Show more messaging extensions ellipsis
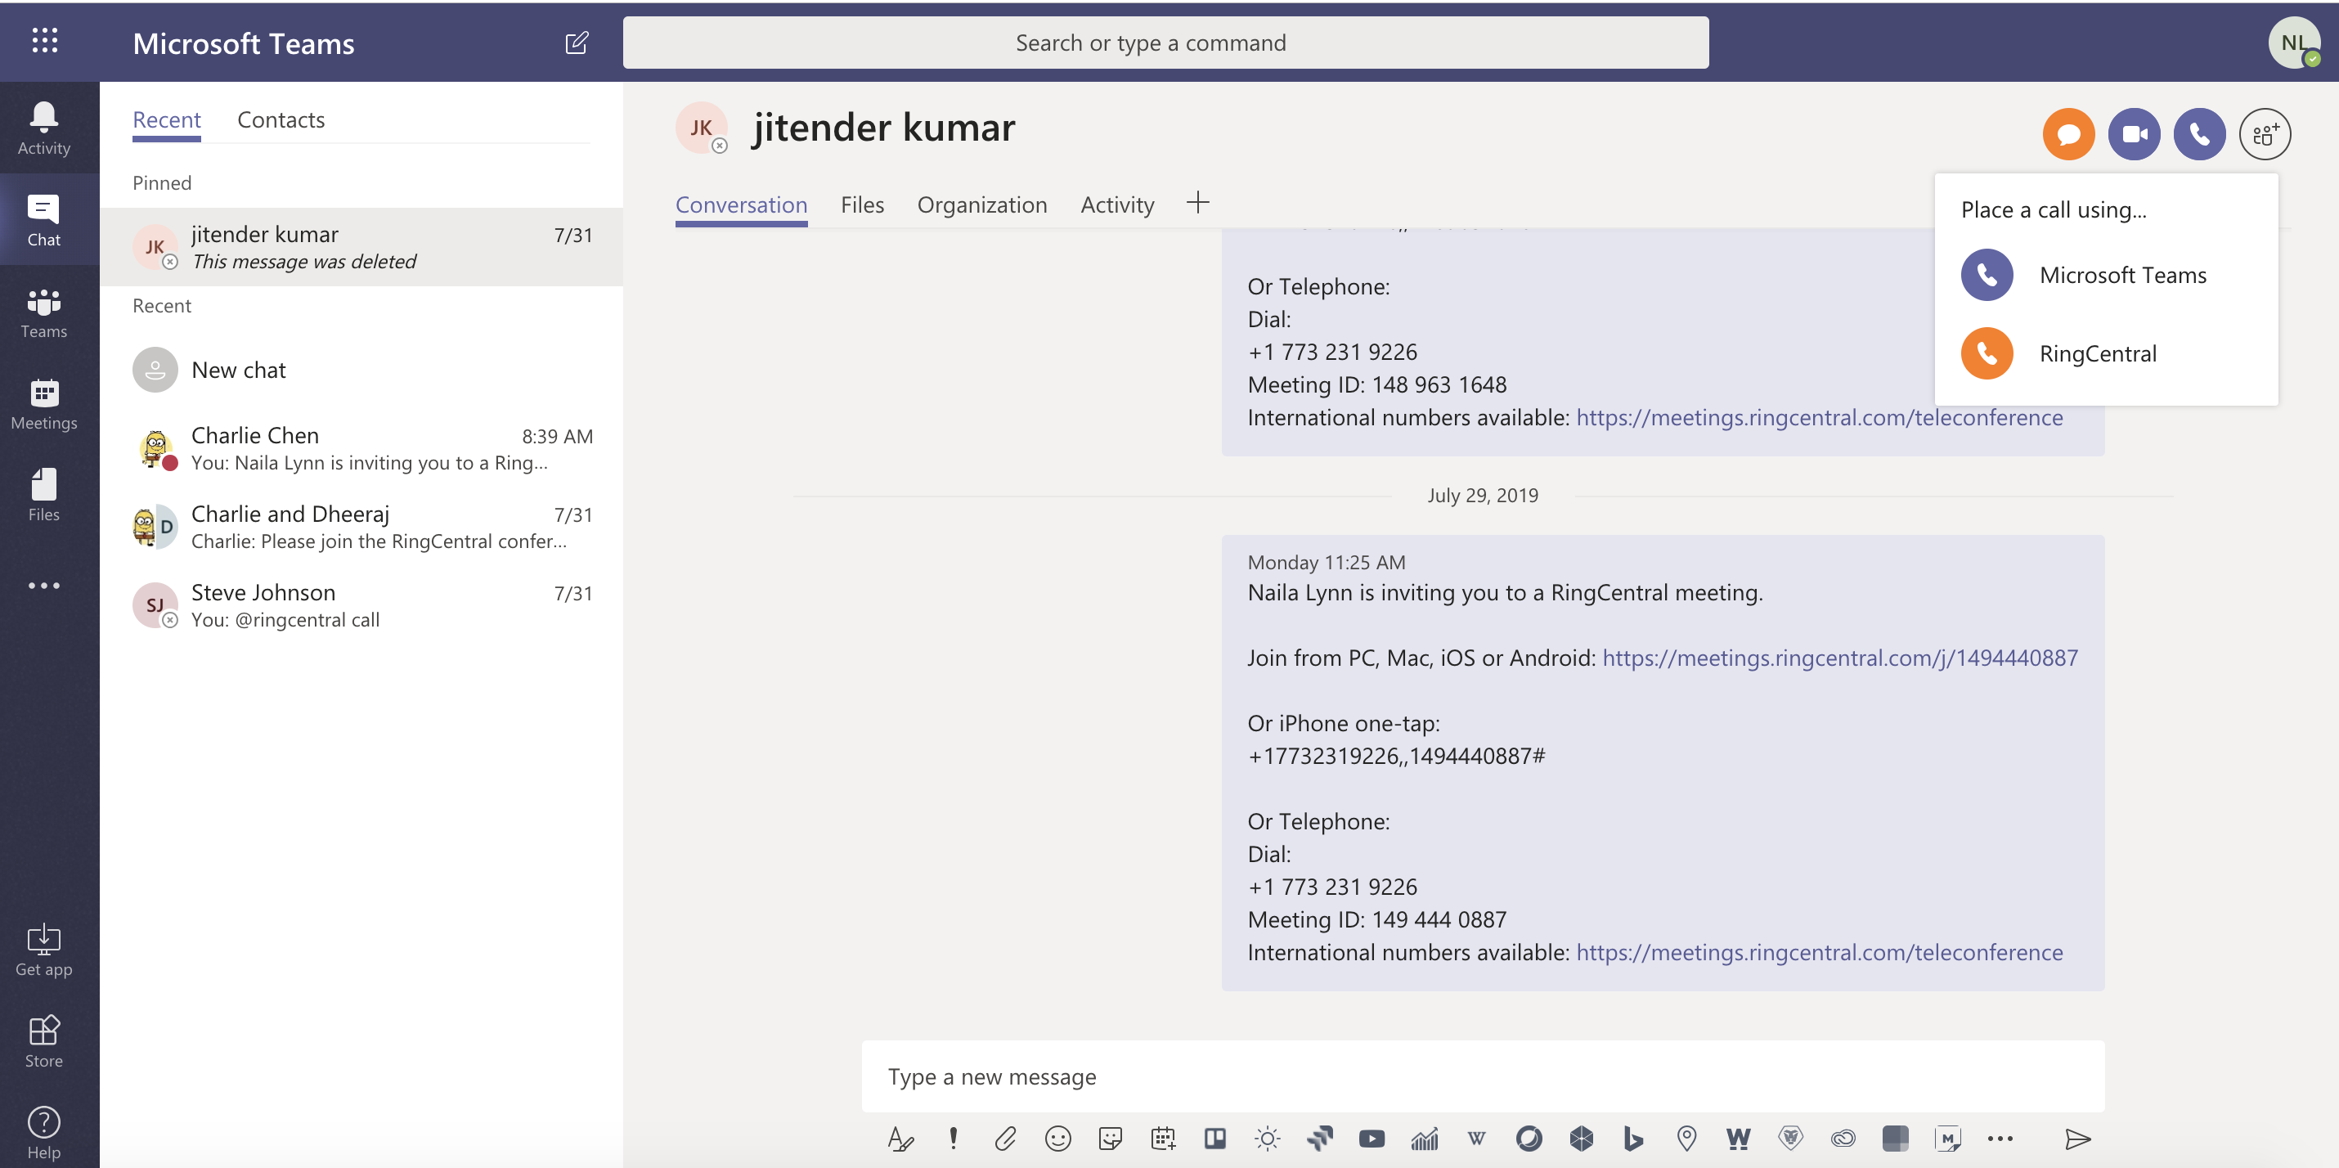 (2000, 1138)
